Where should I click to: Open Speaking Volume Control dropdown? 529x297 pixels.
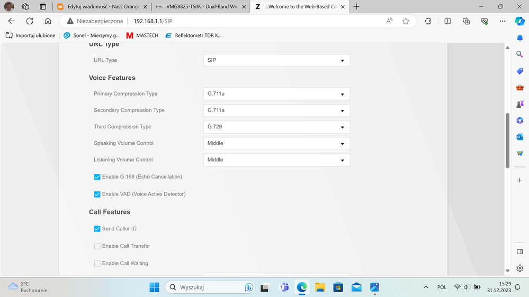(276, 143)
